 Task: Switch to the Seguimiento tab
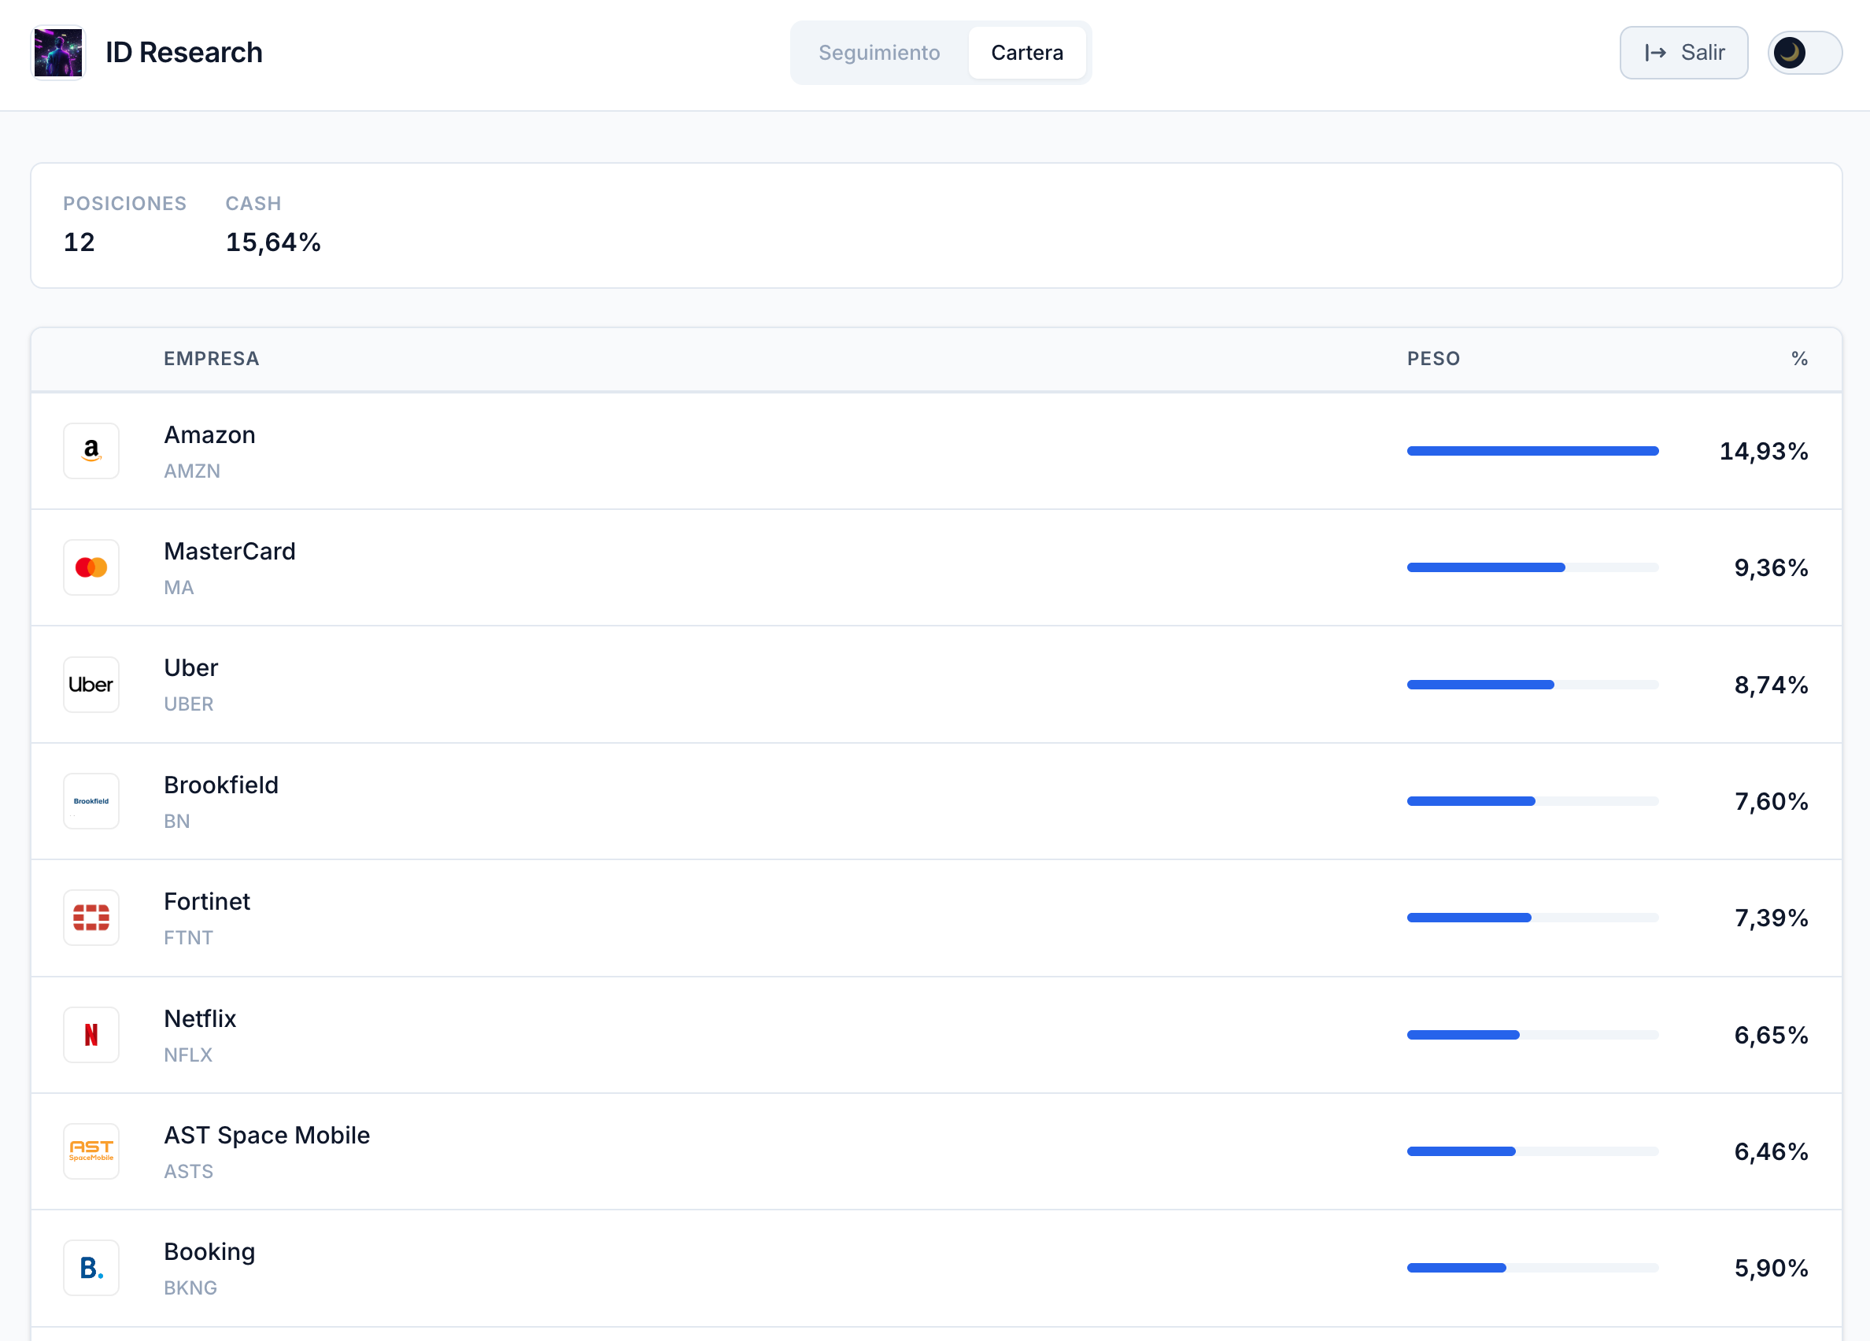879,53
